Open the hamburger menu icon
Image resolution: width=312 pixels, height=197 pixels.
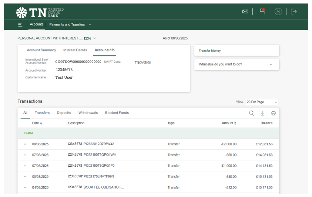20,25
